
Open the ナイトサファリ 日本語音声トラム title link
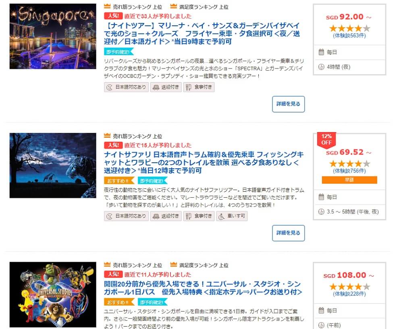pyautogui.click(x=204, y=162)
